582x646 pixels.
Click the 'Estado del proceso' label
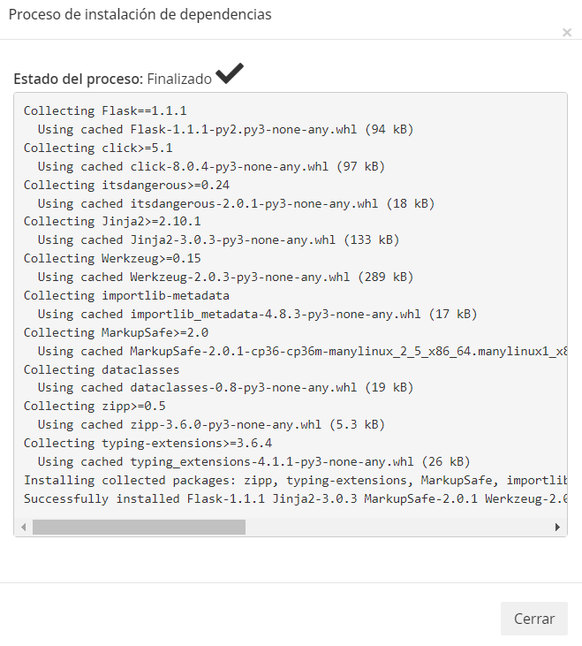click(x=79, y=79)
